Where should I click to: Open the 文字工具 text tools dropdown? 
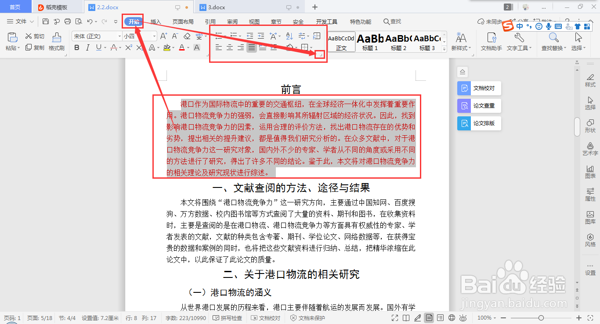coord(519,42)
